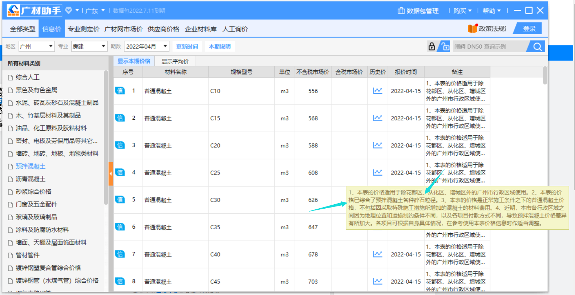Open the 广东 province dropdown
The height and width of the screenshot is (295, 575).
coord(95,11)
